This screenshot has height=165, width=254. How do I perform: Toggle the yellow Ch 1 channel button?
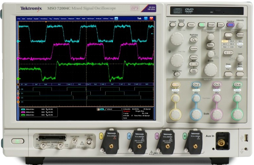[175, 85]
